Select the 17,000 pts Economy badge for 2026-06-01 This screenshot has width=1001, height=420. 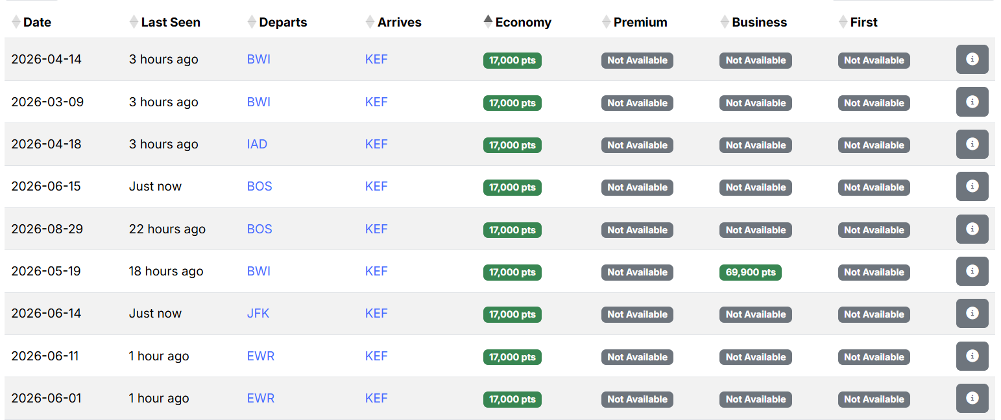point(512,399)
